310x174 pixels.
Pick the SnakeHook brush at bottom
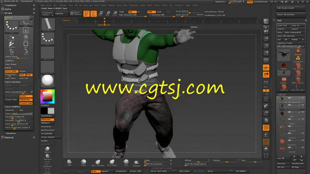136,163
